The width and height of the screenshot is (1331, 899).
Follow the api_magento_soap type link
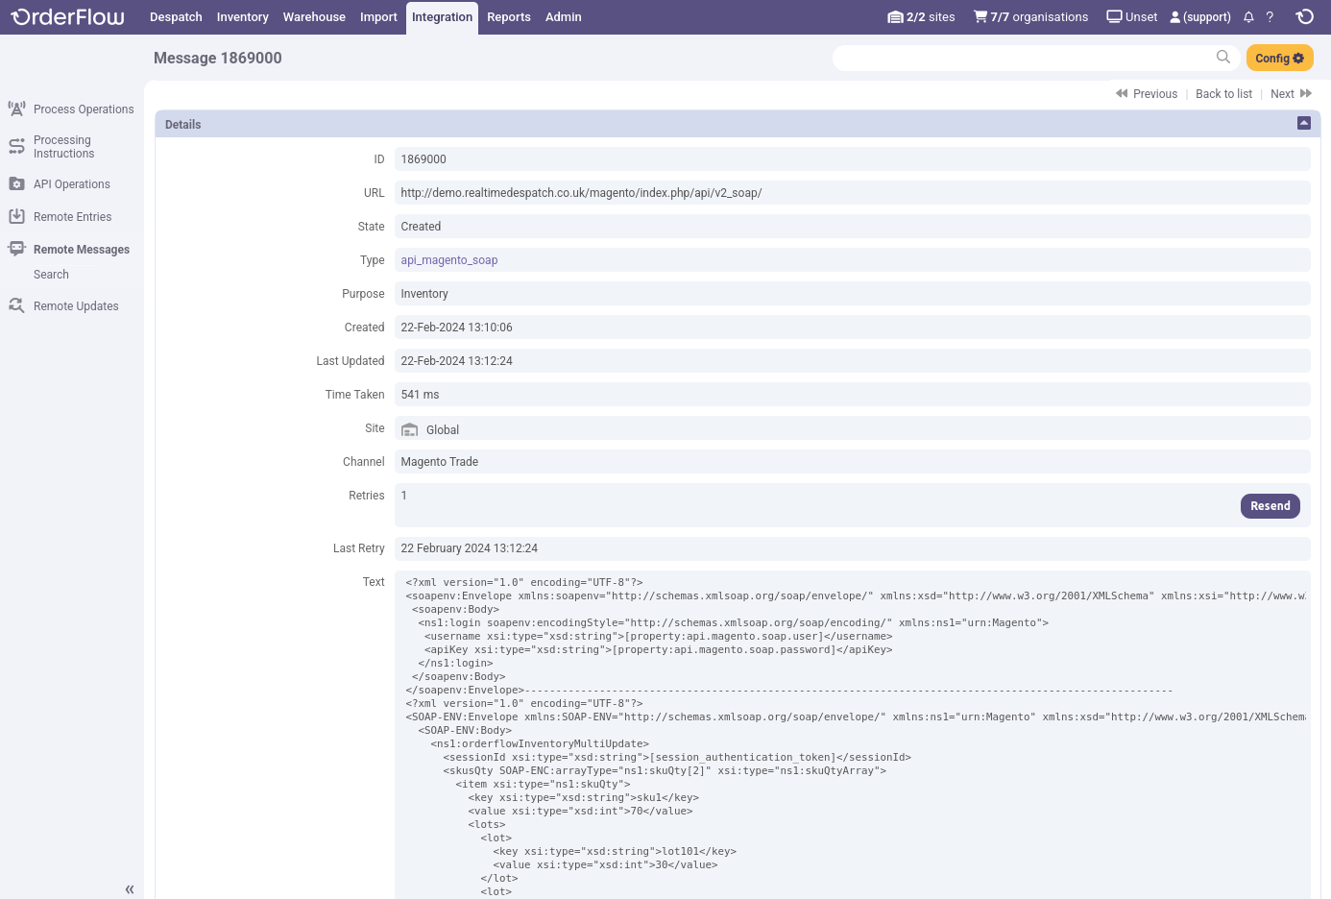(x=448, y=260)
